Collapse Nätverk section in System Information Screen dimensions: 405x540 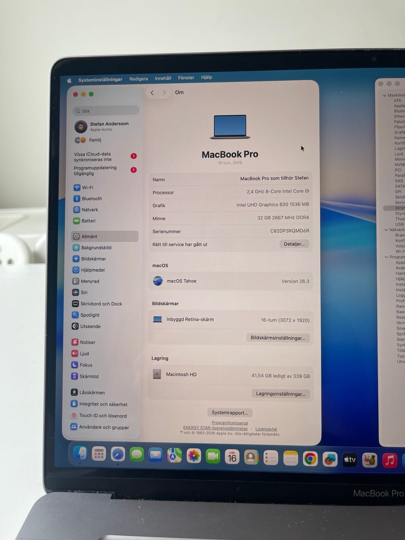[x=386, y=230]
